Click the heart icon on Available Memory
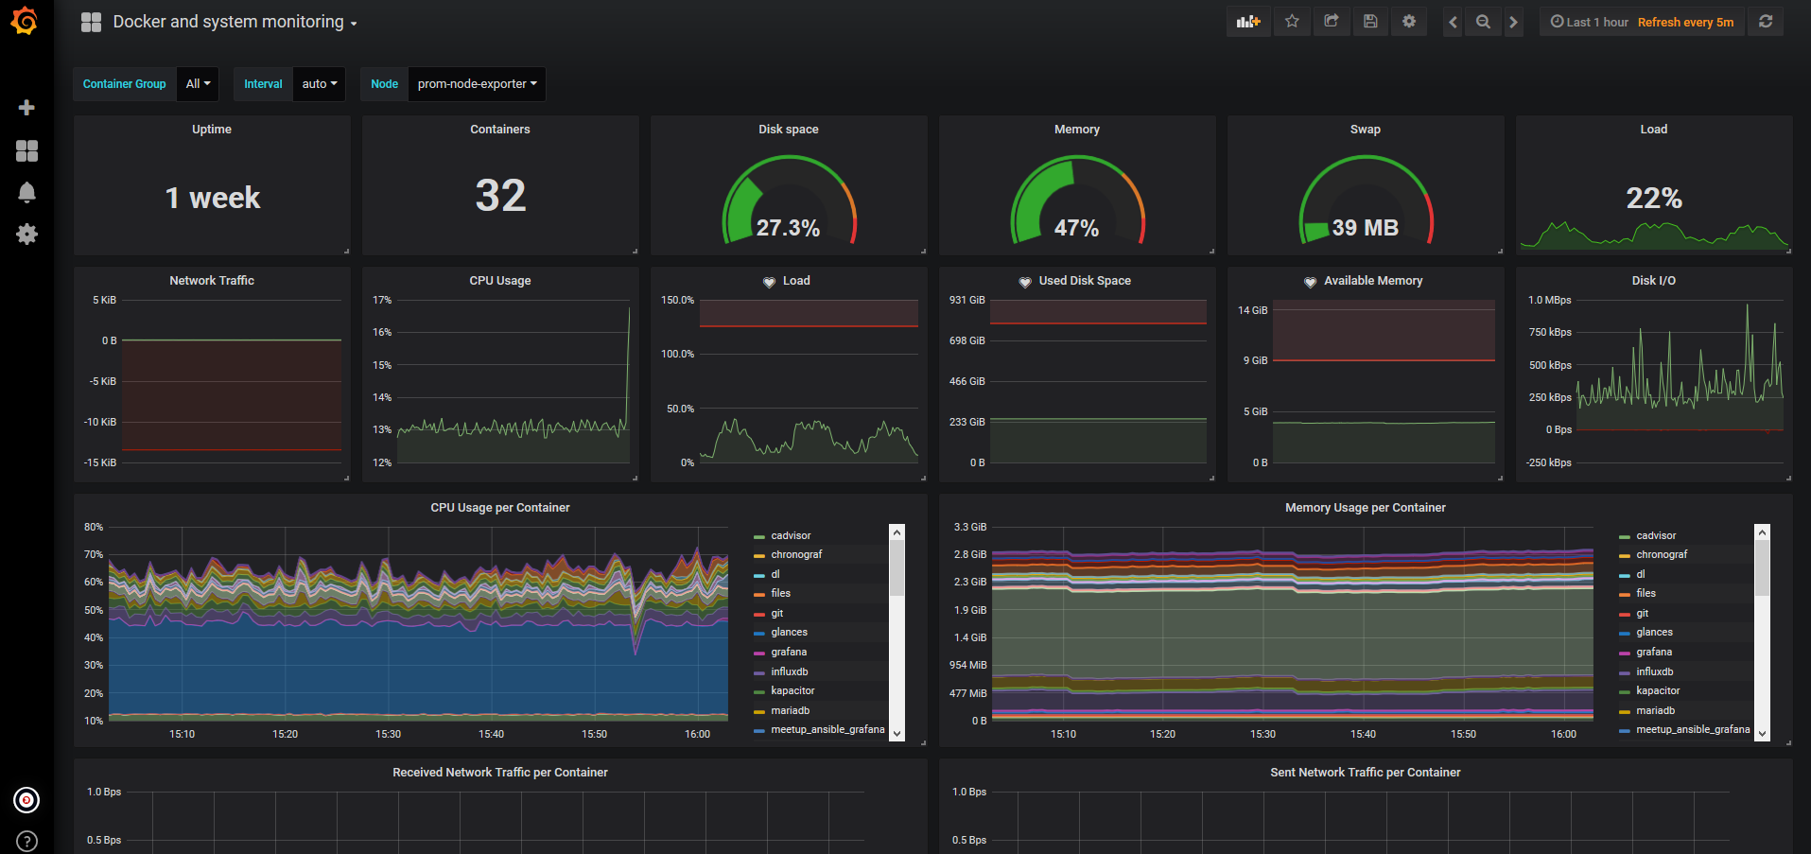 tap(1310, 282)
